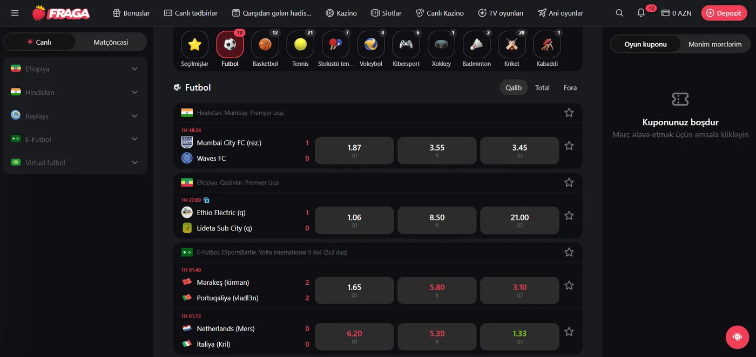Select the Kriket sport icon
This screenshot has width=756, height=357.
pyautogui.click(x=511, y=45)
